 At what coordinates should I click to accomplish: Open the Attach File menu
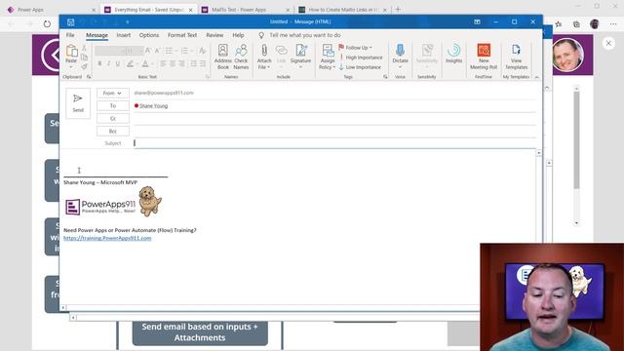[x=264, y=57]
